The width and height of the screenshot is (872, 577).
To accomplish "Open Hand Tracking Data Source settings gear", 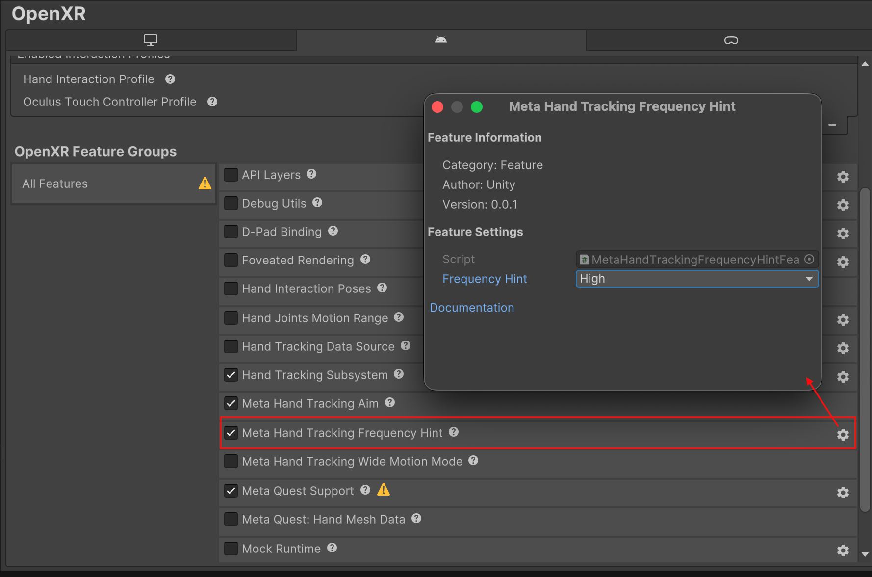I will [x=843, y=348].
